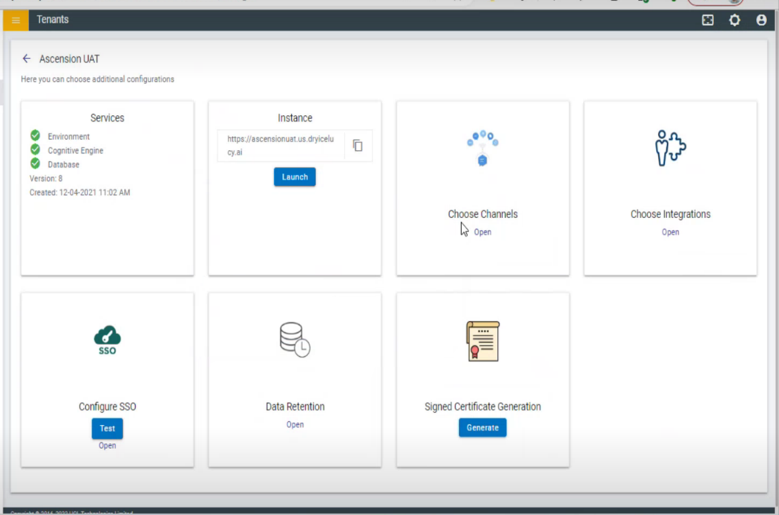779x515 pixels.
Task: Click the Ascension UAT tenant name
Action: (x=70, y=58)
